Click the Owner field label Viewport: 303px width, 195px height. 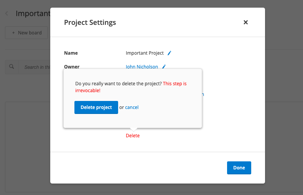tap(72, 67)
